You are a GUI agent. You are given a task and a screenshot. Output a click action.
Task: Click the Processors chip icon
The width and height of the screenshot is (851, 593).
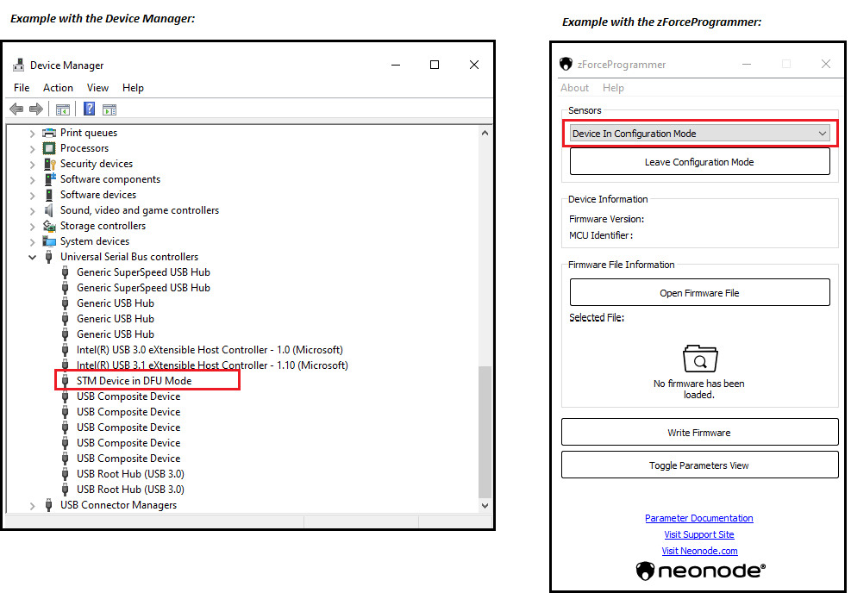[49, 148]
